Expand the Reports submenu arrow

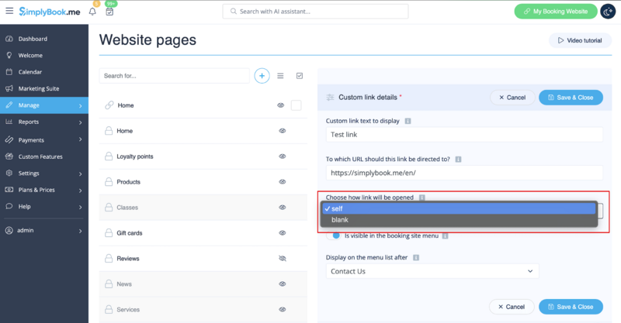coord(81,122)
